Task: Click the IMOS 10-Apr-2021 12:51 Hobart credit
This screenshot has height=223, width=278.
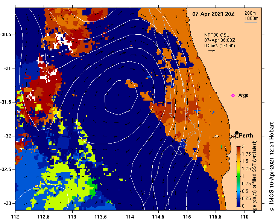Action: (272, 166)
